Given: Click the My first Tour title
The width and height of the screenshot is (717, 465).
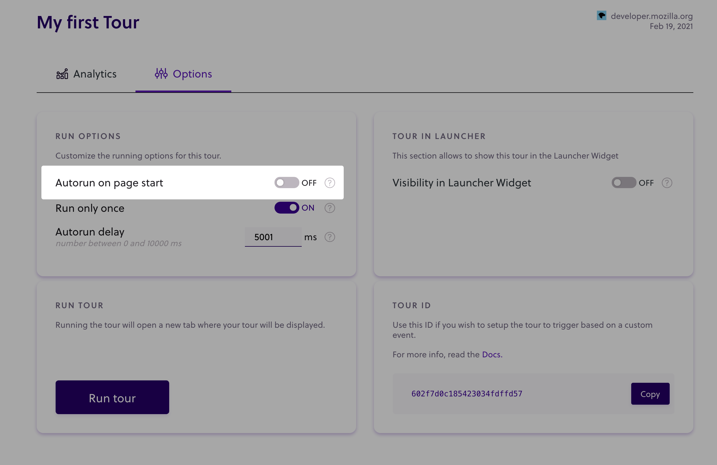Looking at the screenshot, I should coord(88,22).
